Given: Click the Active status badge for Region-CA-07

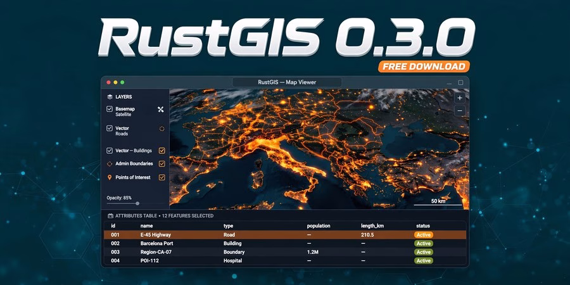Looking at the screenshot, I should 424,252.
